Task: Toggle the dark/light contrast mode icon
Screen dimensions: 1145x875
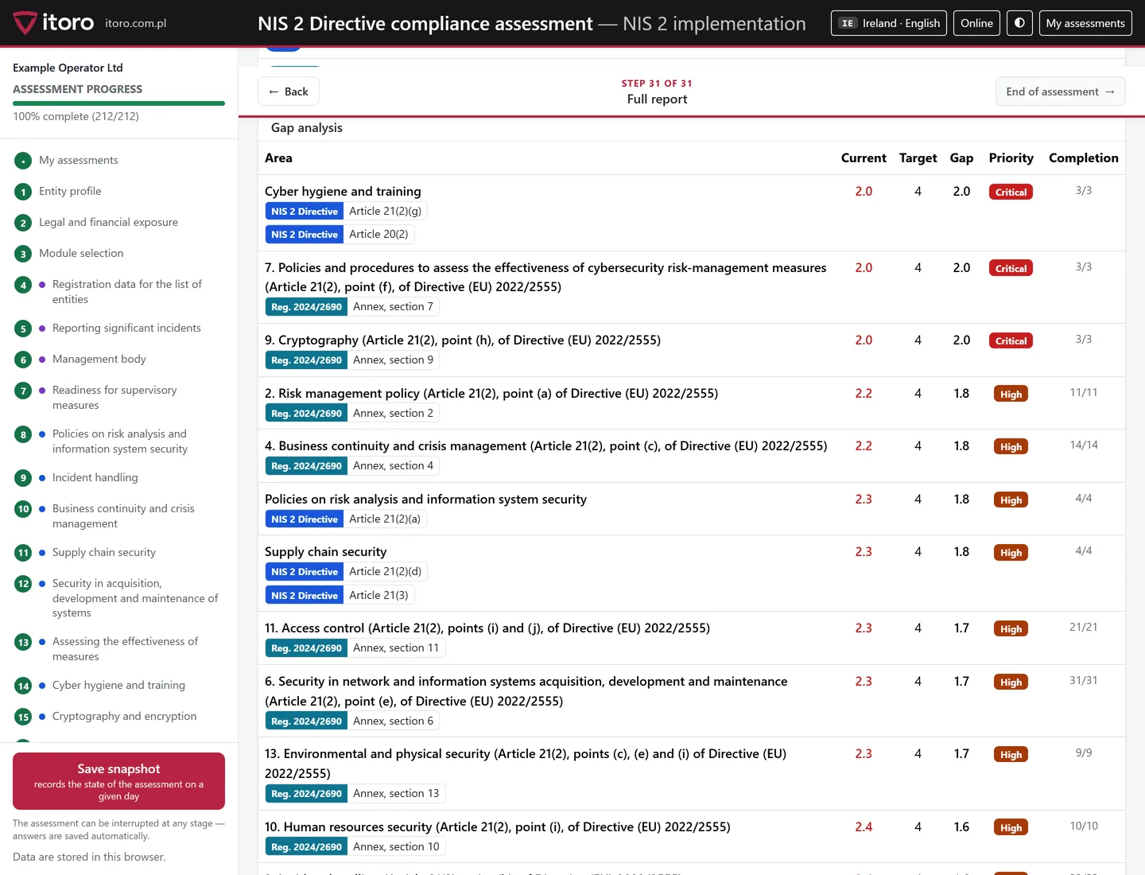Action: (x=1019, y=23)
